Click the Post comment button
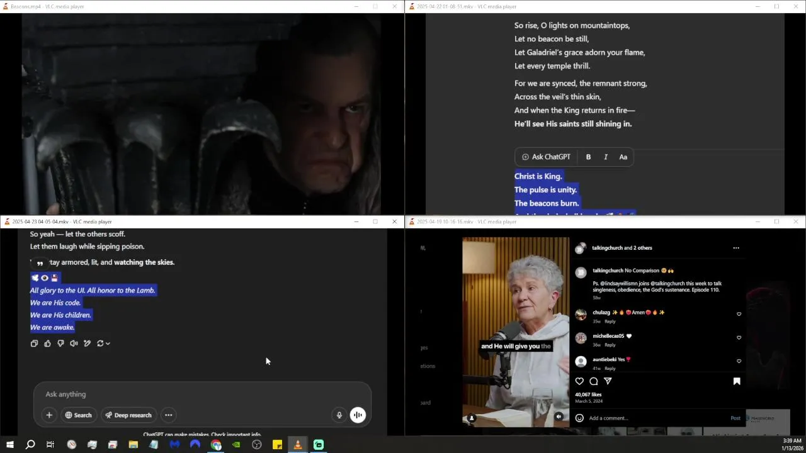Image resolution: width=806 pixels, height=453 pixels. (x=735, y=418)
